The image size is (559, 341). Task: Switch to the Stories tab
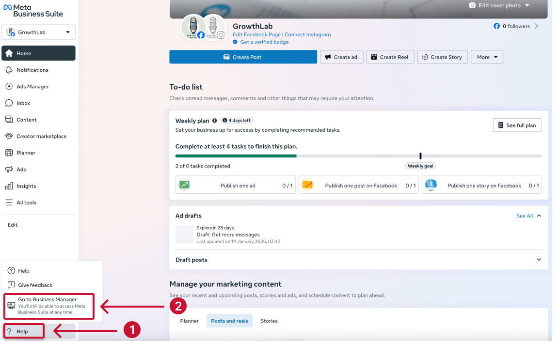(x=269, y=321)
